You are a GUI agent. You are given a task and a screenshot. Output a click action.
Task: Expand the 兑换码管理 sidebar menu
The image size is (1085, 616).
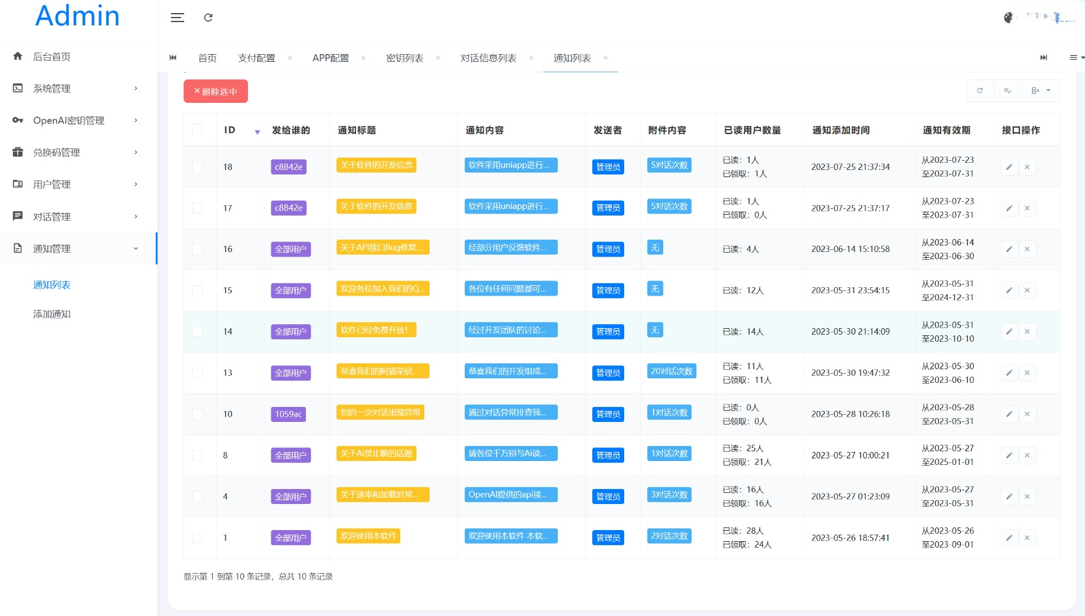[78, 152]
